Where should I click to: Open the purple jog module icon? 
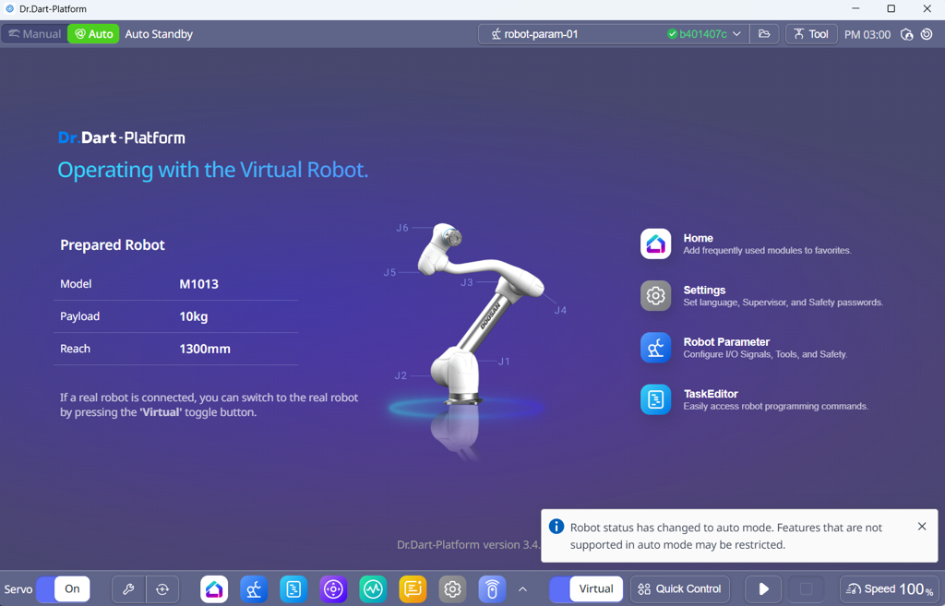click(x=333, y=588)
